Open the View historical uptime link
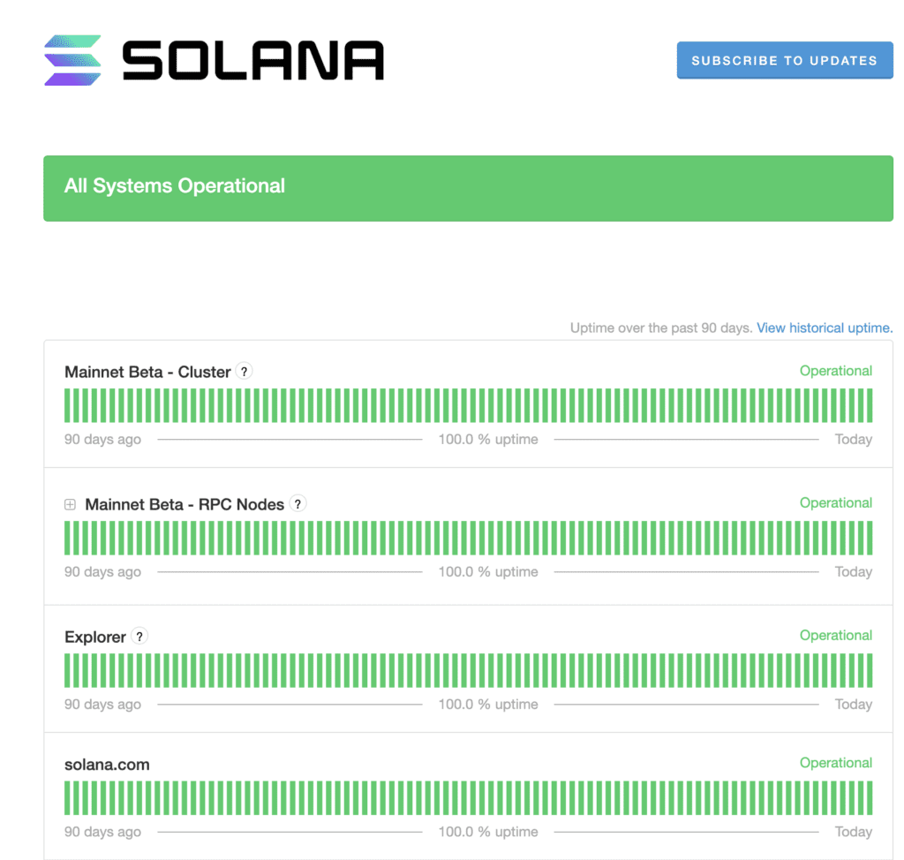Viewport: 904px width, 860px height. click(824, 328)
